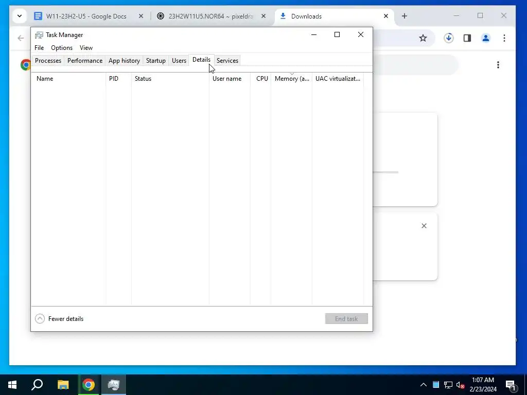
Task: Open the clock showing 1:07 AM
Action: [x=483, y=385]
